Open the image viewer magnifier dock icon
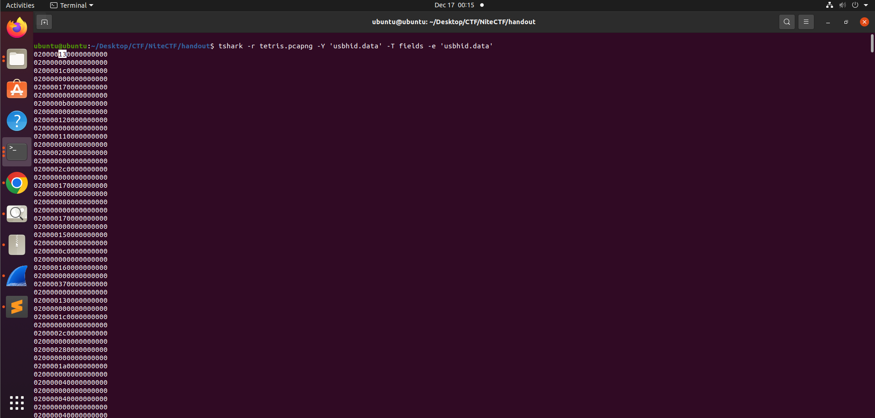Viewport: 875px width, 418px height. pyautogui.click(x=17, y=214)
